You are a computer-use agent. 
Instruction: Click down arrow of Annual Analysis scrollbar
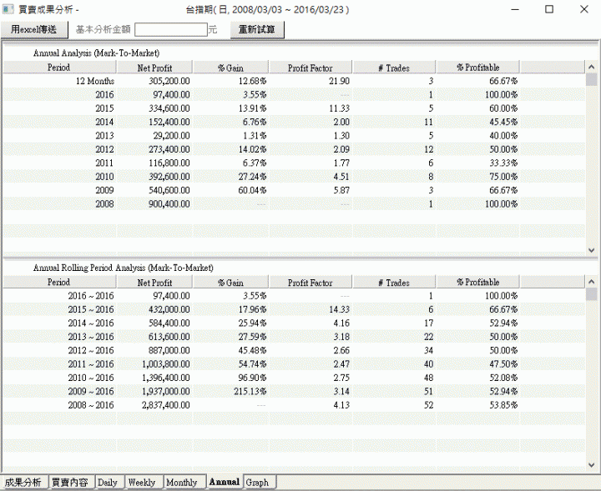(592, 250)
